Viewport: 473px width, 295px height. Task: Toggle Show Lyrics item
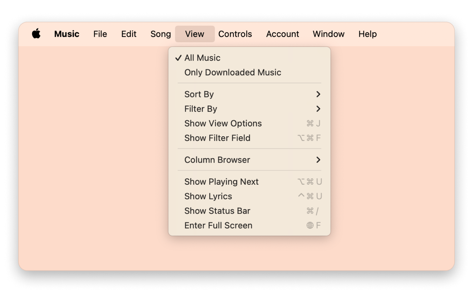(x=208, y=196)
